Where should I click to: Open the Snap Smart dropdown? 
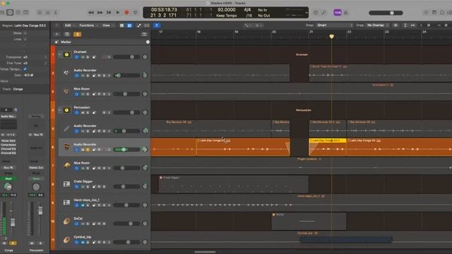click(334, 25)
